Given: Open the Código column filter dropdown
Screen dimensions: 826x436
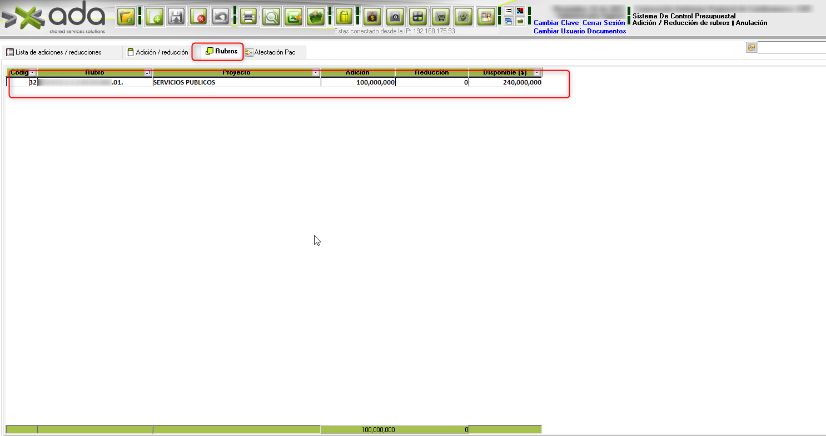Looking at the screenshot, I should click(x=32, y=73).
